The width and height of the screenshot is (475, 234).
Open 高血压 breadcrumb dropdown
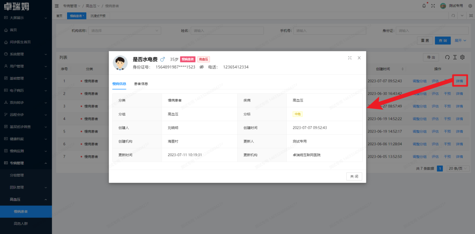[x=93, y=6]
